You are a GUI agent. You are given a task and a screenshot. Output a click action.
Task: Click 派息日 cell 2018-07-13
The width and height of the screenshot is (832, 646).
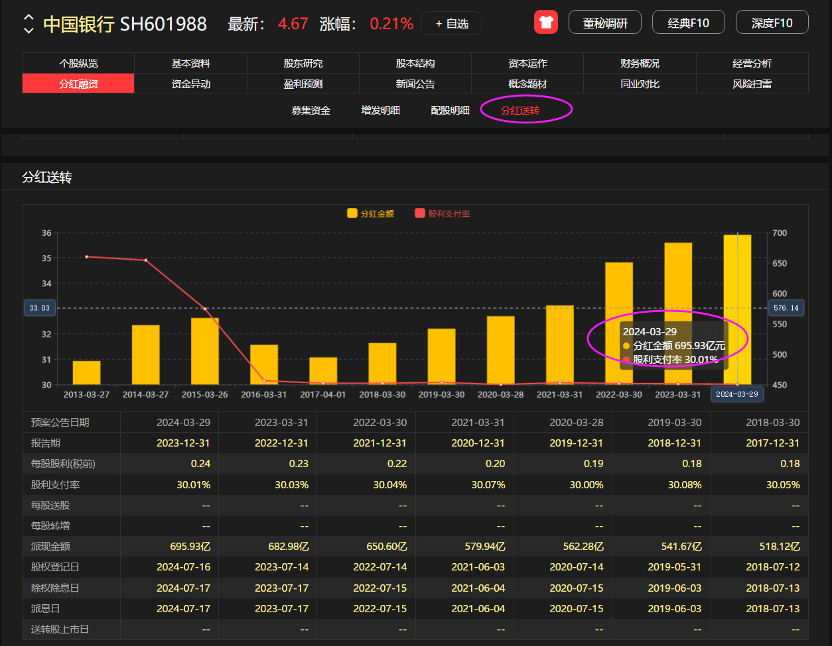pyautogui.click(x=773, y=608)
